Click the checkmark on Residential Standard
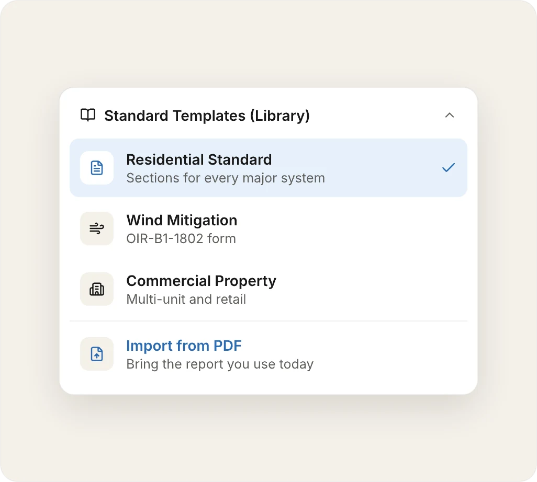 [x=449, y=168]
